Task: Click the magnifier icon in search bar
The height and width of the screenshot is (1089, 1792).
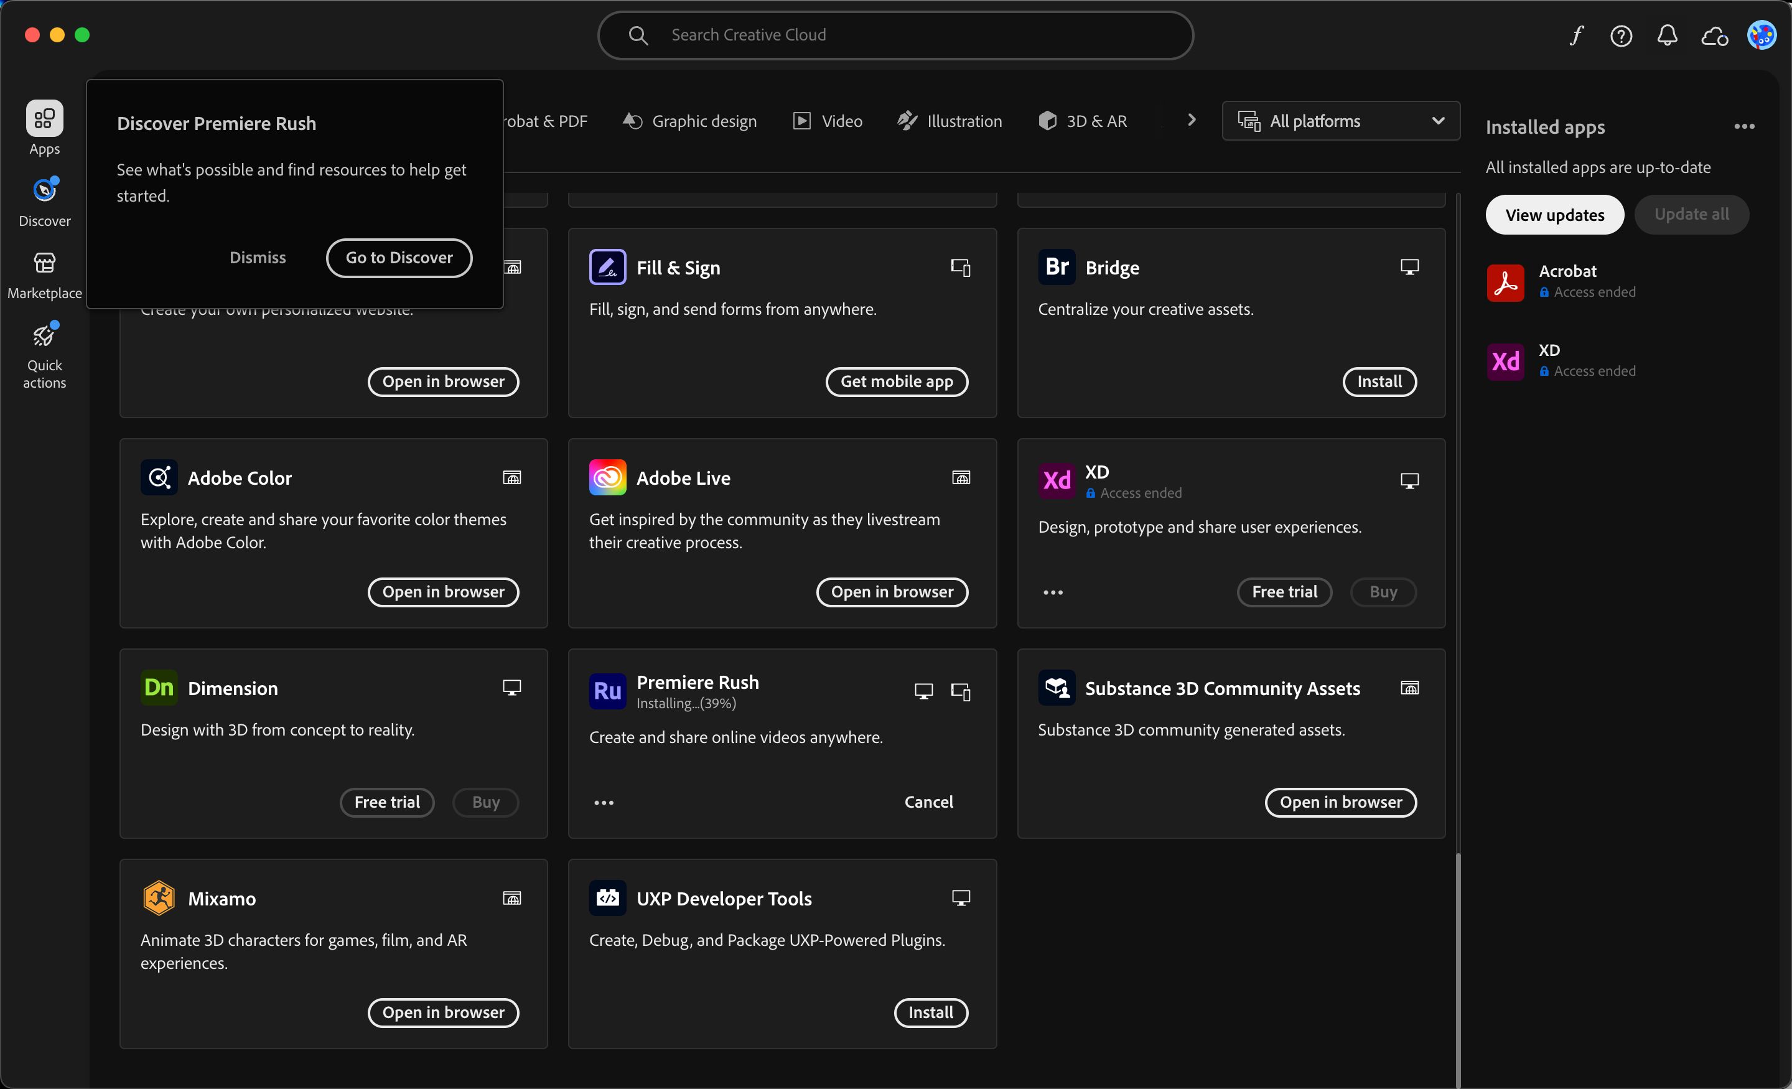Action: (638, 35)
